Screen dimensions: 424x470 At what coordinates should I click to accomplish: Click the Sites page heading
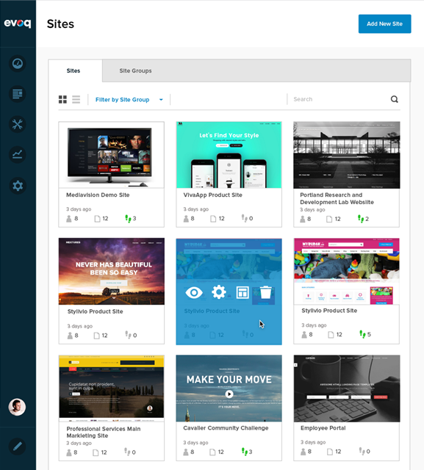click(x=60, y=24)
